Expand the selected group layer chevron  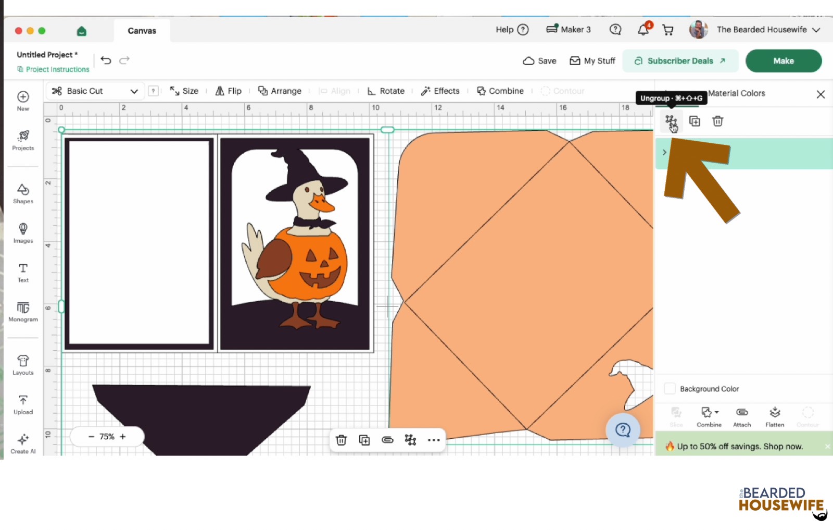(664, 152)
